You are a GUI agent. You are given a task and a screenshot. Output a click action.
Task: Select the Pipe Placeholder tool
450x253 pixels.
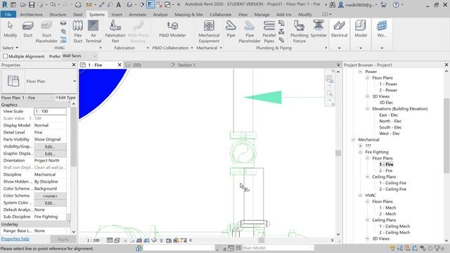click(x=250, y=32)
